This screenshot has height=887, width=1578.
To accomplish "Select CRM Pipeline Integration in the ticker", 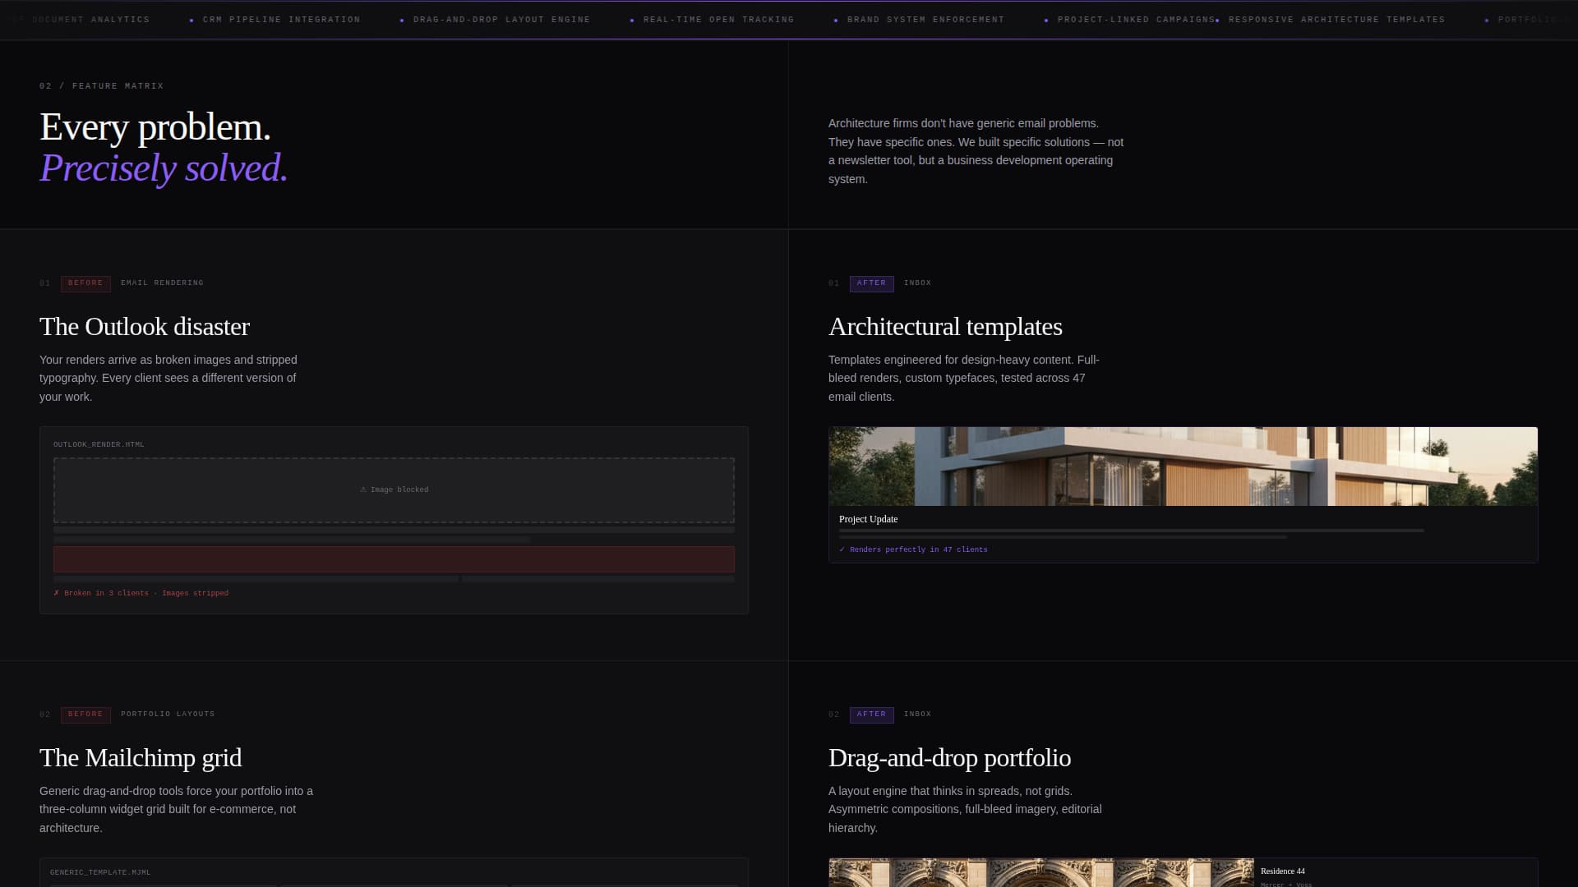I will (281, 20).
